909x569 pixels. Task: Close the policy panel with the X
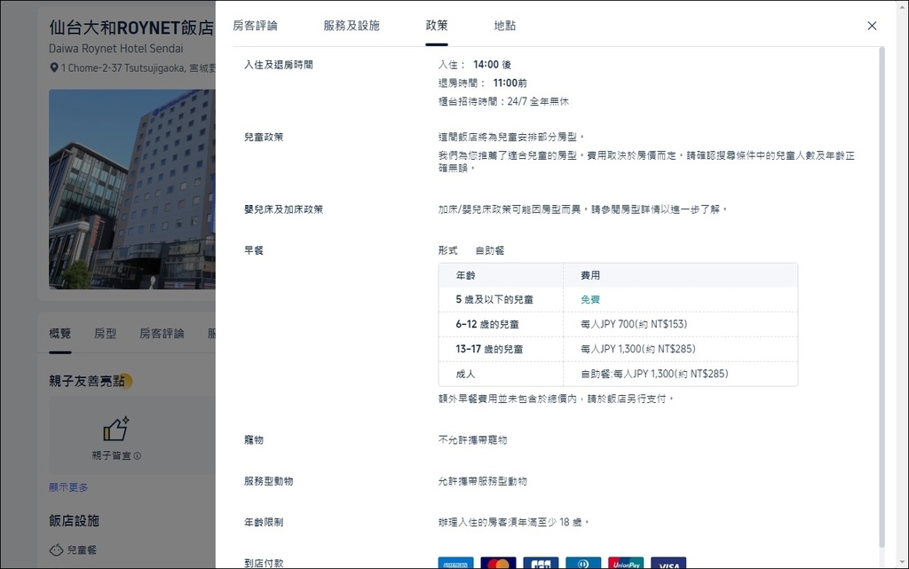[872, 26]
